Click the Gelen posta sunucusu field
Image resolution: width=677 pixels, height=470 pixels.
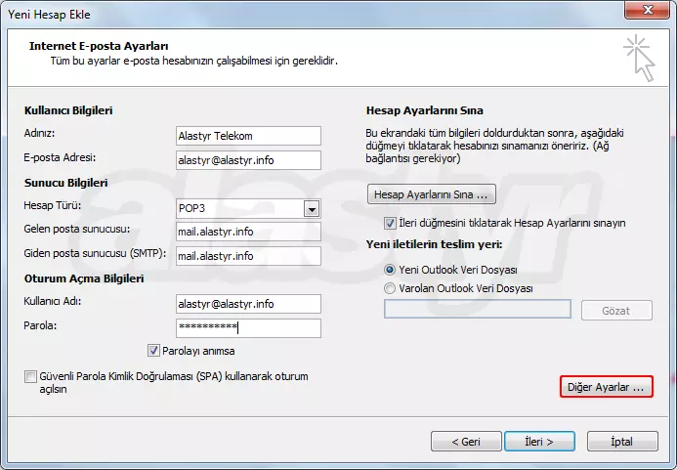(x=248, y=232)
